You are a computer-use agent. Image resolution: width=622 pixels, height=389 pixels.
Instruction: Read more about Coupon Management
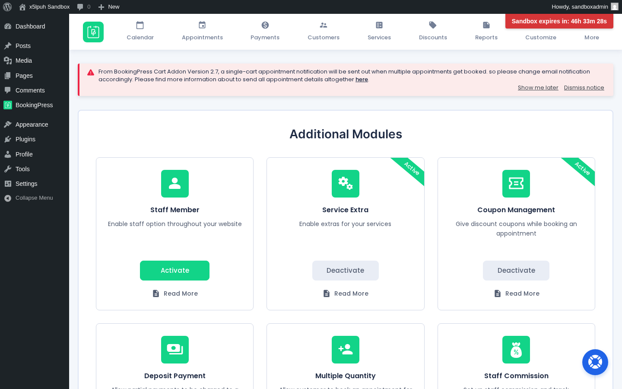(x=517, y=293)
